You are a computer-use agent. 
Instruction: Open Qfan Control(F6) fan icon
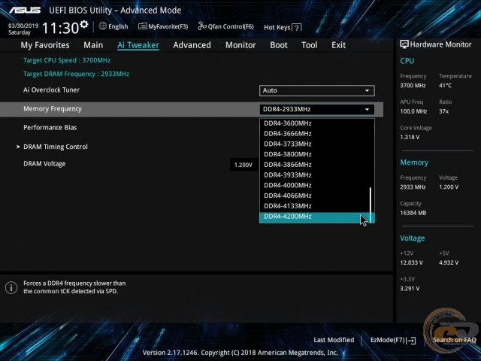click(x=202, y=26)
